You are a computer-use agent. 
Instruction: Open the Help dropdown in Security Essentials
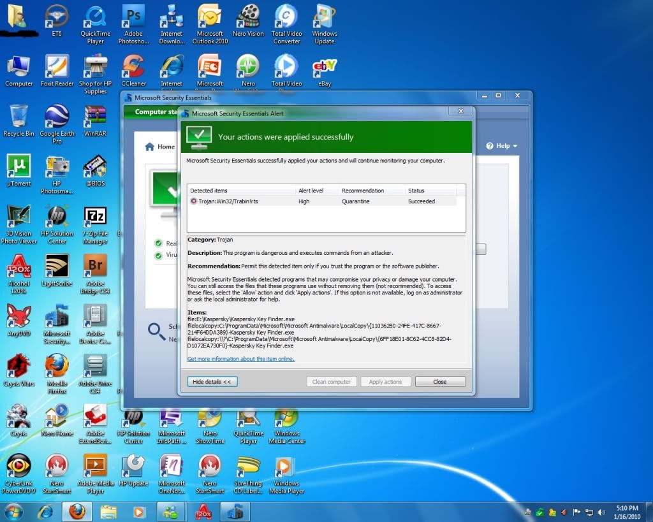tap(502, 146)
